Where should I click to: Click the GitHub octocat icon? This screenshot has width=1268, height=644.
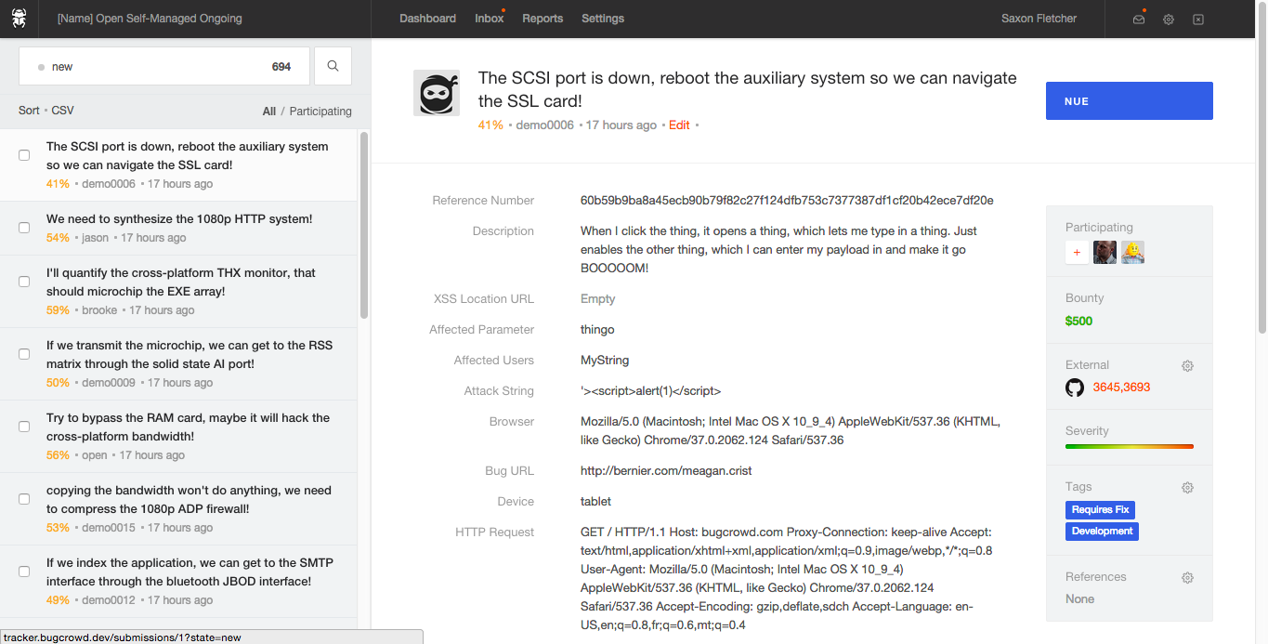pos(1075,388)
